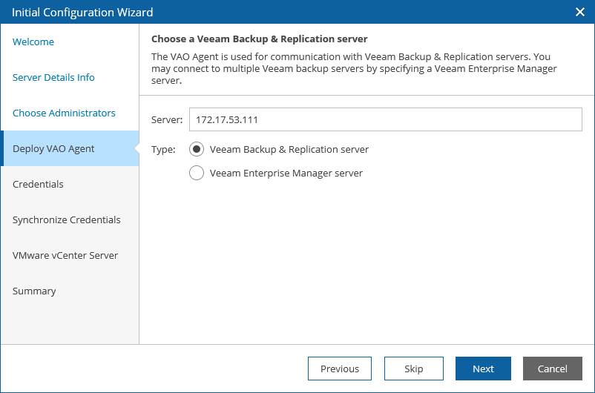Image resolution: width=595 pixels, height=393 pixels.
Task: Select the VMware vCenter Server step
Action: pyautogui.click(x=65, y=255)
